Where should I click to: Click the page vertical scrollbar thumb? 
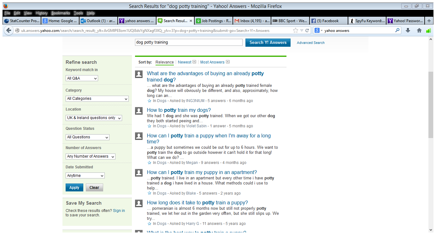point(431,104)
